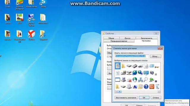Image resolution: width=190 pixels, height=106 pixels.
Task: Select the blue question mark help icon
Action: [146, 87]
